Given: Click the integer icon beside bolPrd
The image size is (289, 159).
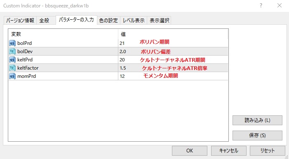Looking at the screenshot, I should (12, 43).
